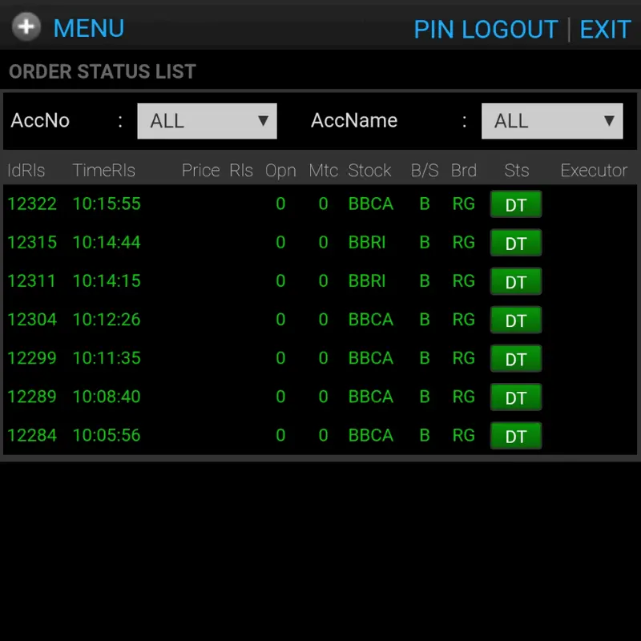Open the AccNo dropdown
The height and width of the screenshot is (641, 641).
tap(207, 120)
